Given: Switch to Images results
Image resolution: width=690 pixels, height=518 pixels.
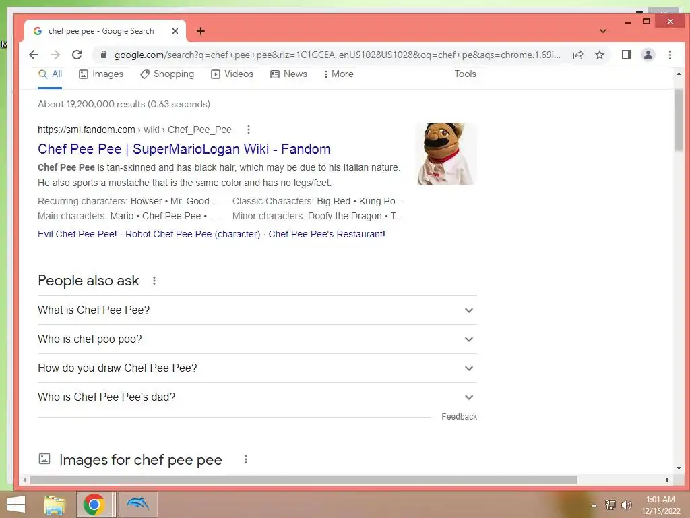Looking at the screenshot, I should pyautogui.click(x=101, y=74).
